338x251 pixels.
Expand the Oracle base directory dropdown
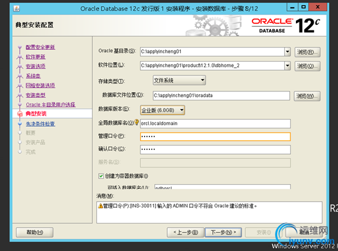click(x=287, y=52)
